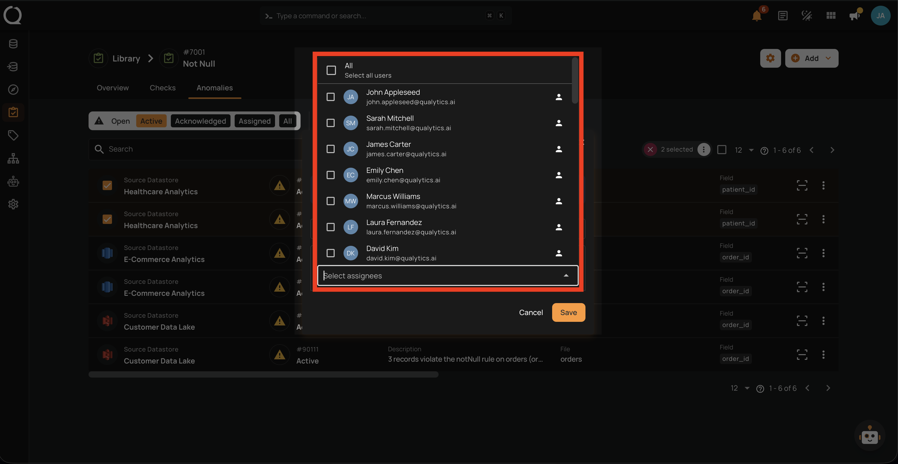This screenshot has width=898, height=464.
Task: Click the Save button
Action: point(568,312)
